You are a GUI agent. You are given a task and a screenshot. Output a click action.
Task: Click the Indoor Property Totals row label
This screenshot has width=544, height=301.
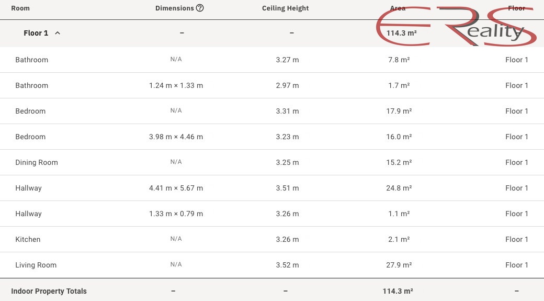click(x=49, y=291)
